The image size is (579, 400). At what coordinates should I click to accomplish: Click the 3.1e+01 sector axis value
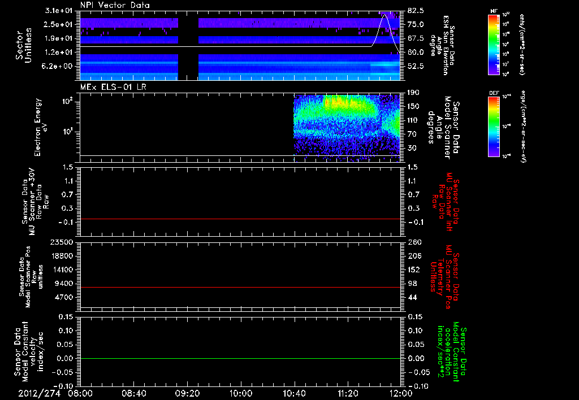(x=59, y=10)
